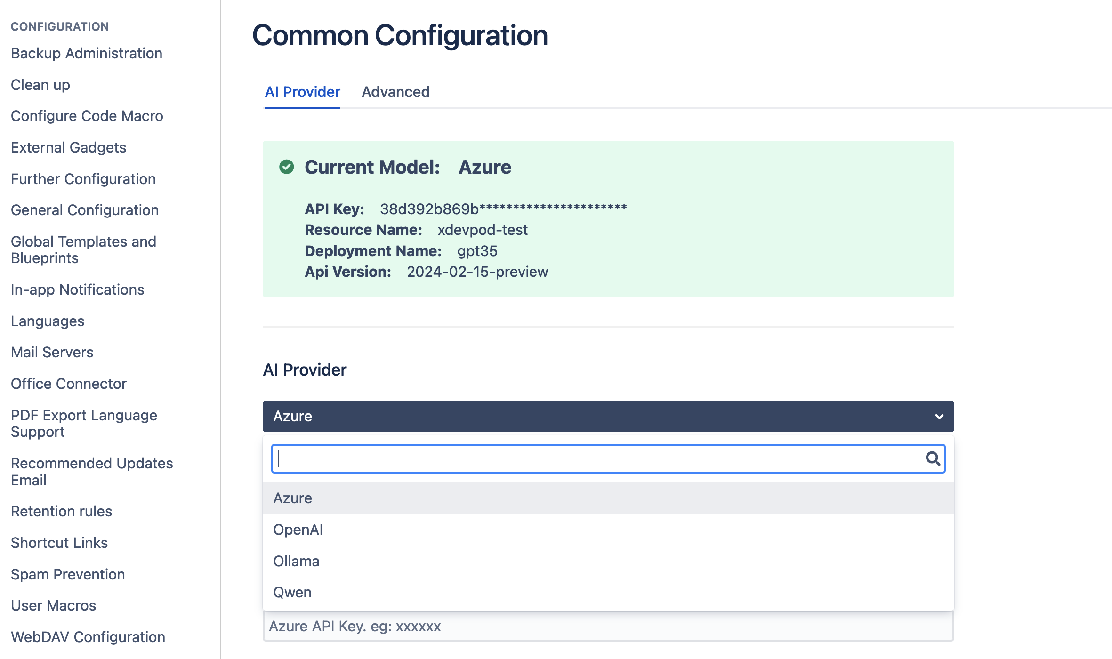Open Languages settings

point(48,321)
